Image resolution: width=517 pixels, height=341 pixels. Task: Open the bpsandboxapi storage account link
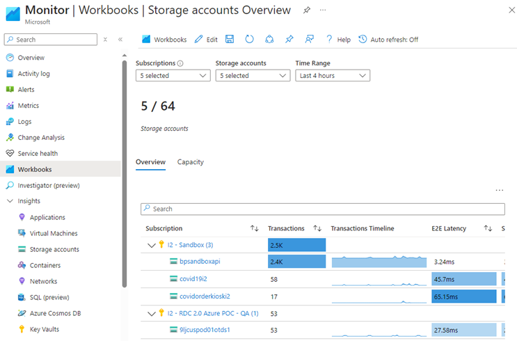click(x=200, y=262)
